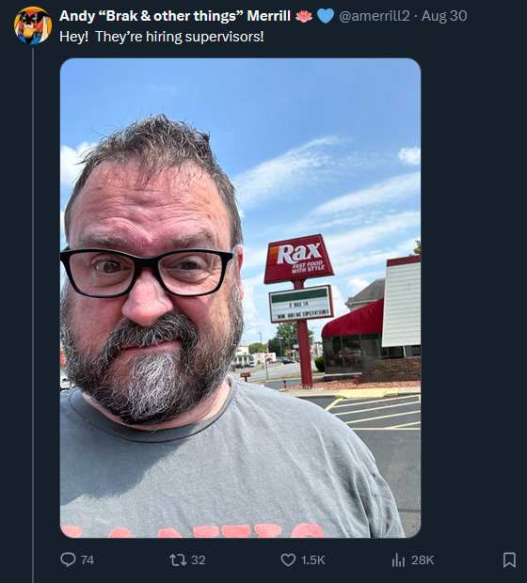The image size is (527, 583).
Task: Open the selfie photo full size
Action: [x=240, y=298]
